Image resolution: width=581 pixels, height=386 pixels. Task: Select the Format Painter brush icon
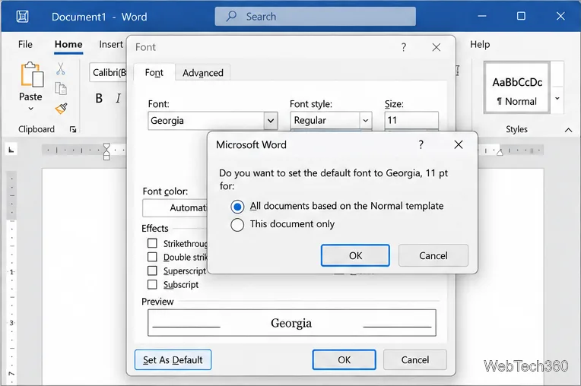click(61, 109)
